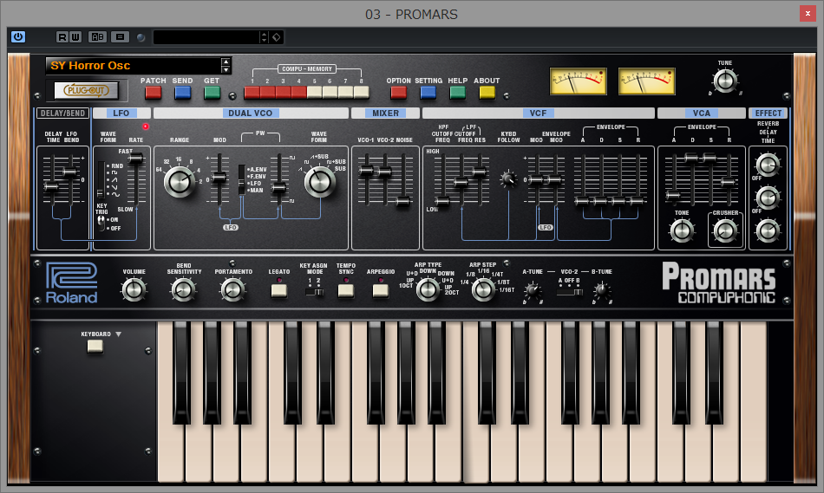Click the VCO-1 mixer level slider
The height and width of the screenshot is (493, 824).
(x=366, y=171)
